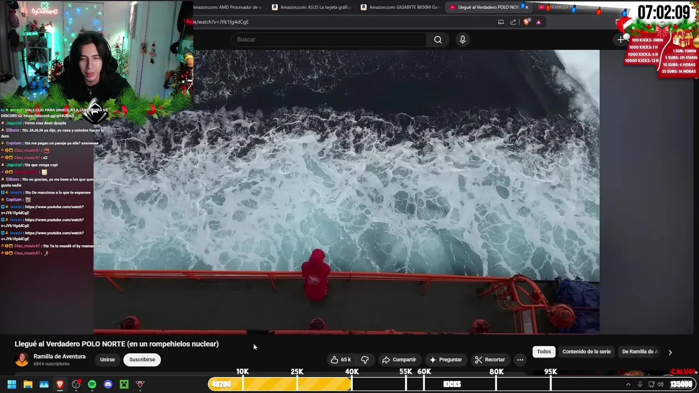Switch to Amazon GIGABYTE B650M tab
This screenshot has width=699, height=393.
tap(400, 7)
